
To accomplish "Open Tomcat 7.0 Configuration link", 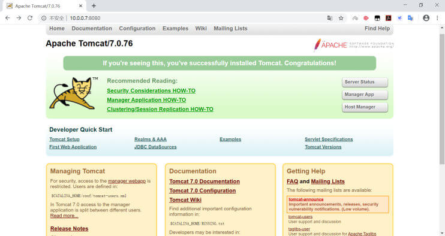I will tap(202, 190).
